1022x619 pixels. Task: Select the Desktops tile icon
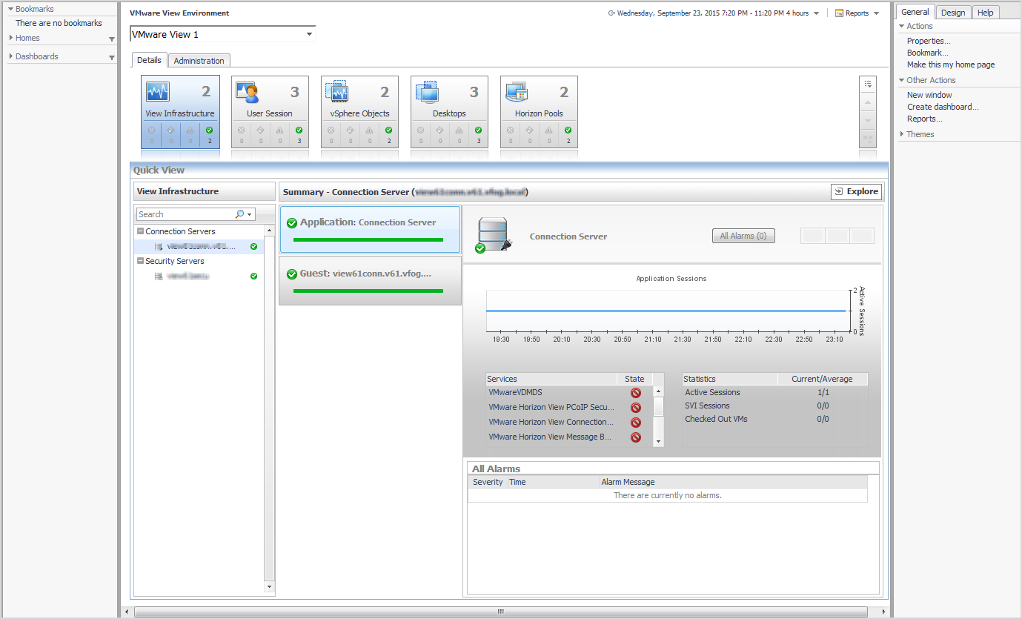pos(426,92)
